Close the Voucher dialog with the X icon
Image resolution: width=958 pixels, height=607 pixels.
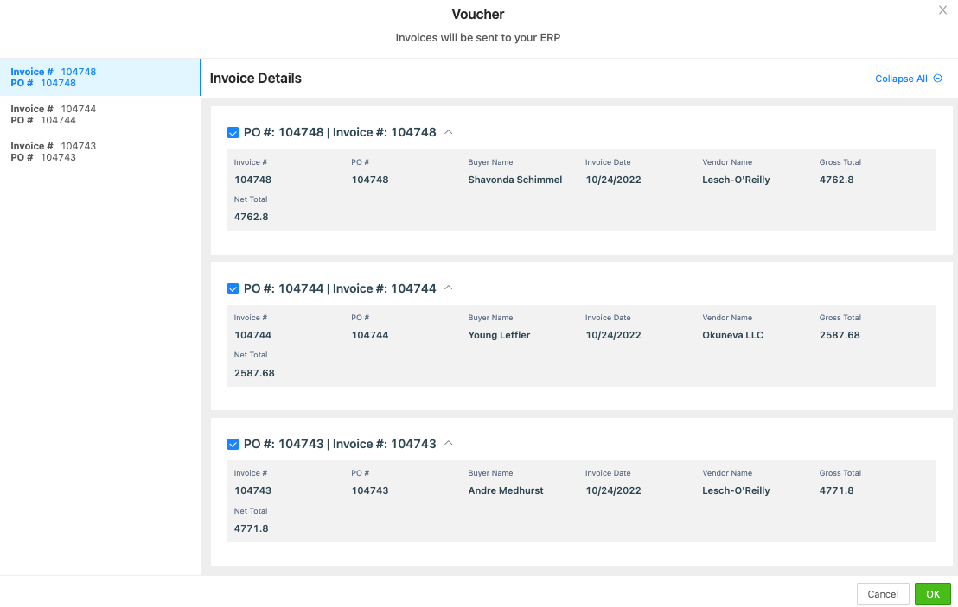pyautogui.click(x=942, y=10)
